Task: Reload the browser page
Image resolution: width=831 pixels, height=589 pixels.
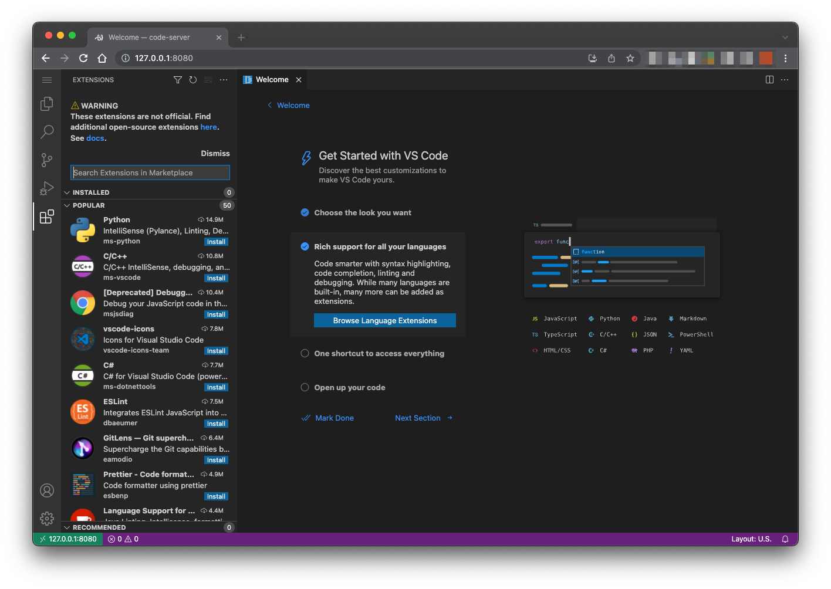Action: pos(83,58)
